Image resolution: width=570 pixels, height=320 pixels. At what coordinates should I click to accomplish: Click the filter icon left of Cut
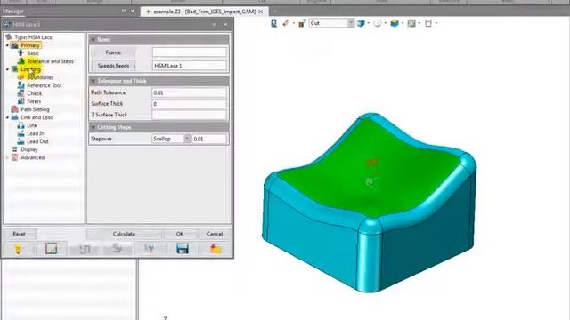pos(303,23)
